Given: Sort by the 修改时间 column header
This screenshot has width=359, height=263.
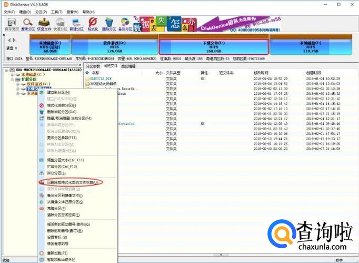Looking at the screenshot, I should pyautogui.click(x=261, y=73).
